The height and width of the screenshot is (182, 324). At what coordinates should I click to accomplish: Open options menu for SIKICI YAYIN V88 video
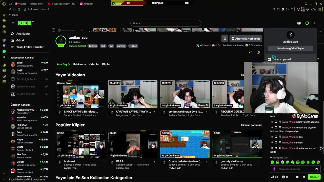tap(102, 111)
